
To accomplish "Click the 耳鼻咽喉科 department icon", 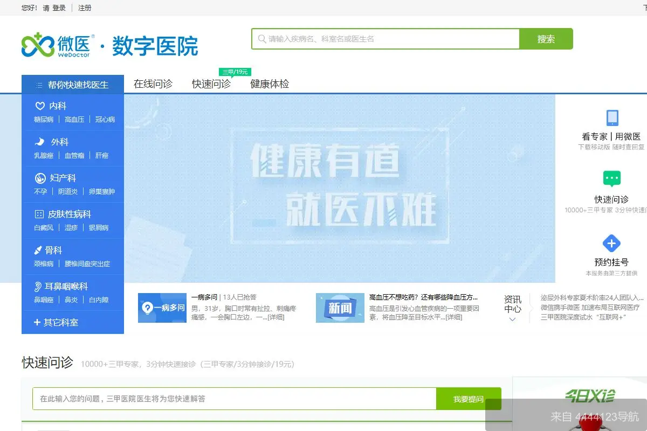I will tap(37, 286).
